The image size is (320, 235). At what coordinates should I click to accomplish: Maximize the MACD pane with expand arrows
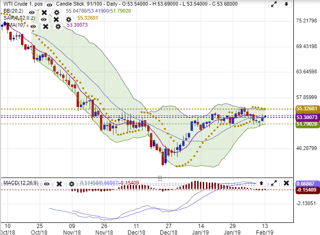tap(274, 183)
